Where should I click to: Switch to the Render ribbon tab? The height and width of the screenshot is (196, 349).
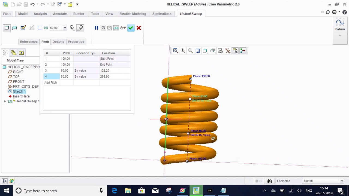pyautogui.click(x=79, y=14)
